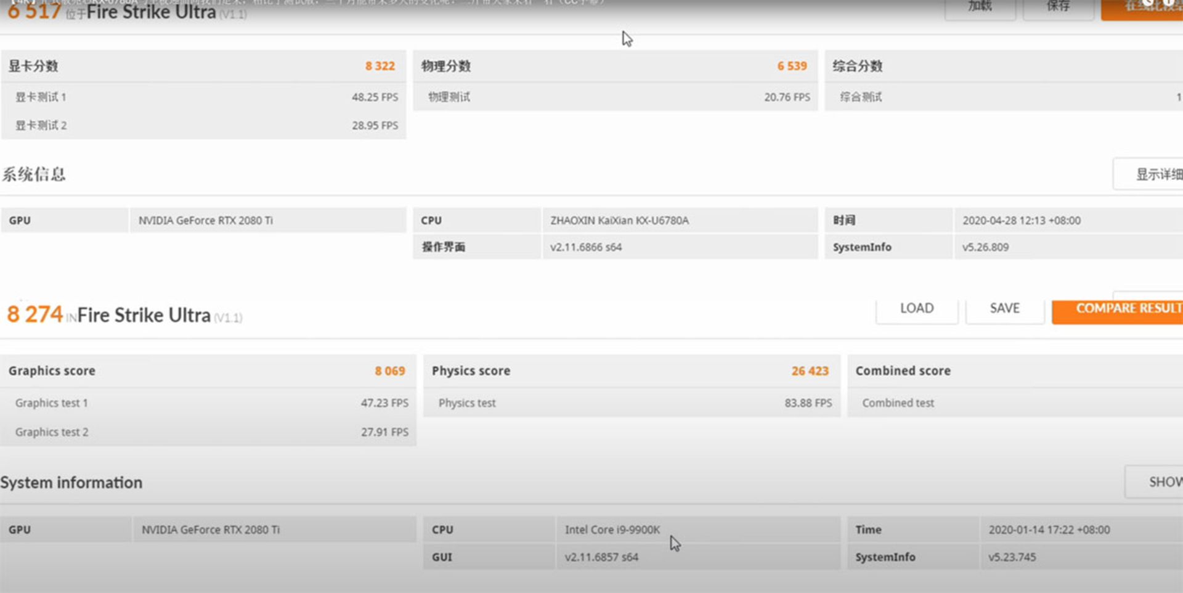This screenshot has width=1183, height=593.
Task: Click the 加载 button in the upper result
Action: pos(980,7)
